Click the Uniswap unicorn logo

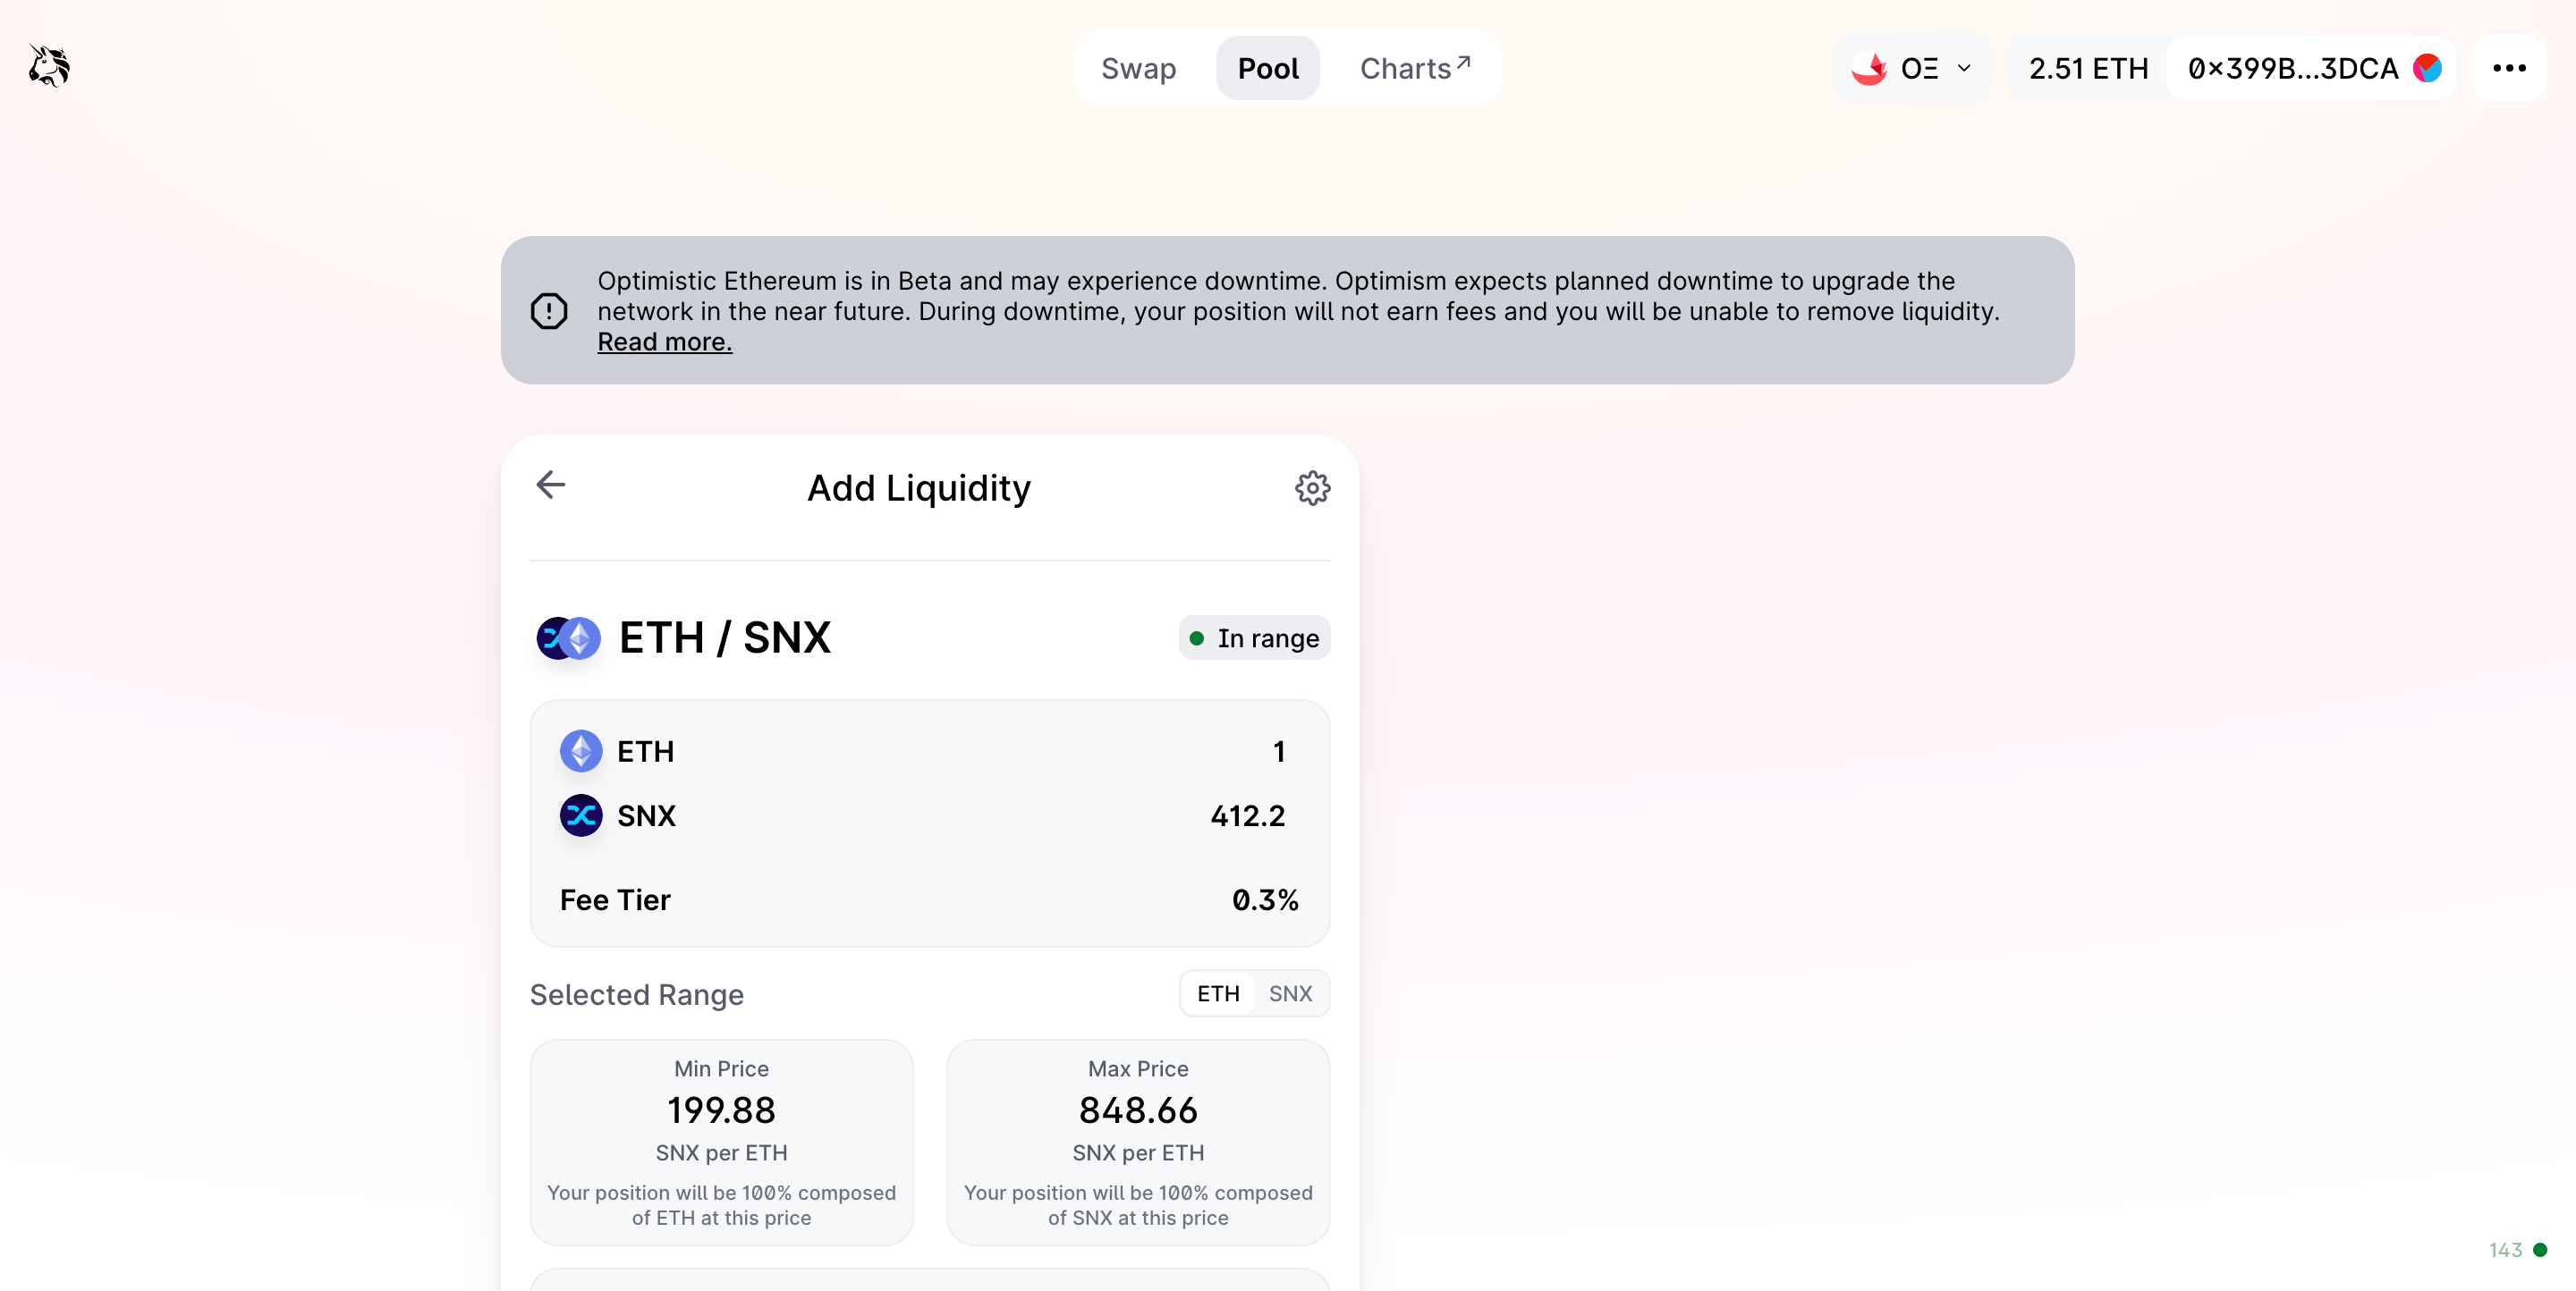47,66
